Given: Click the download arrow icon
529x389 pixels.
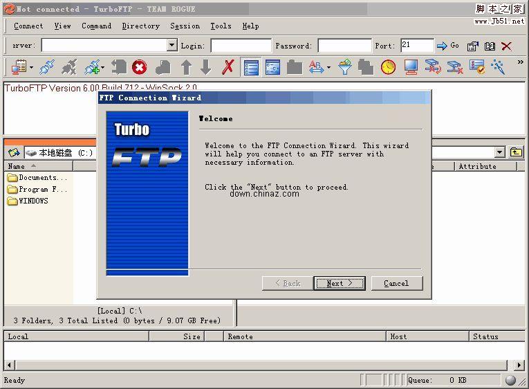Looking at the screenshot, I should pyautogui.click(x=205, y=67).
